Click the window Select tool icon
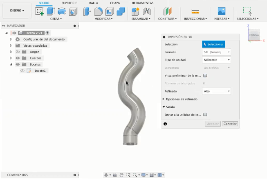 tap(247, 11)
